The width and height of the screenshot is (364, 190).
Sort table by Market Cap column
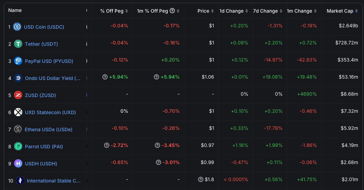(342, 11)
